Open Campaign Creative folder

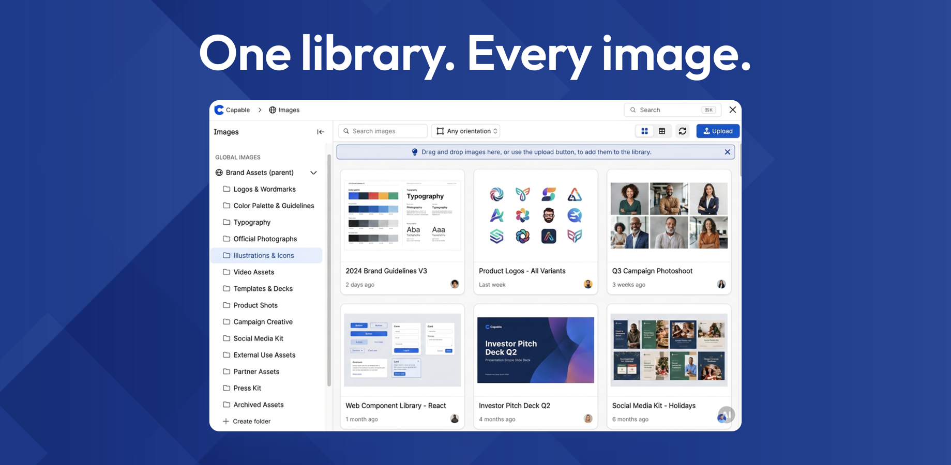point(266,321)
